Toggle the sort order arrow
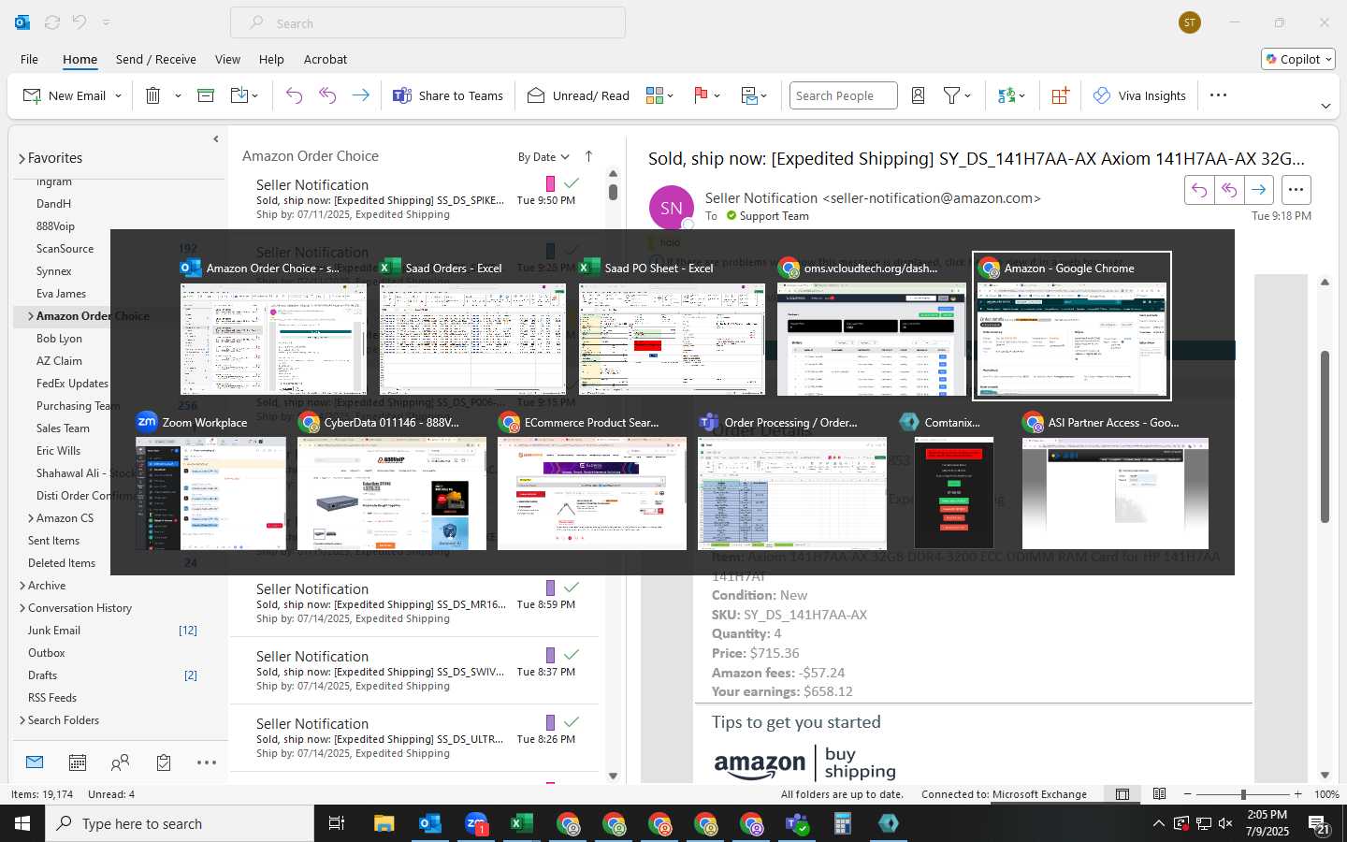 pos(588,156)
